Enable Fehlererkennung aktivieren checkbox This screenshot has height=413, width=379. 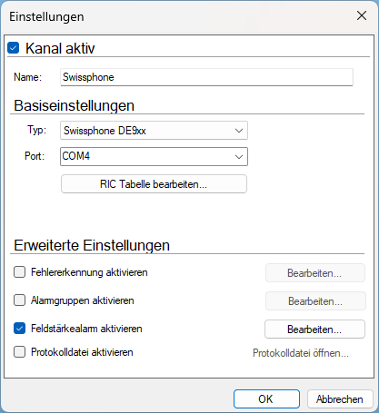[x=19, y=272]
